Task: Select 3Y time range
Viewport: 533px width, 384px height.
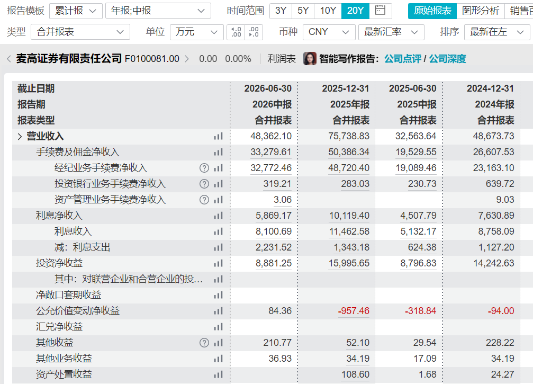Action: 281,11
